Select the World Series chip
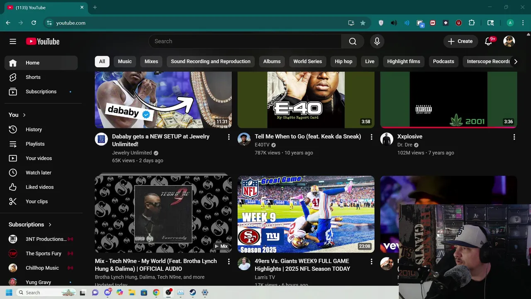531x299 pixels. (308, 61)
